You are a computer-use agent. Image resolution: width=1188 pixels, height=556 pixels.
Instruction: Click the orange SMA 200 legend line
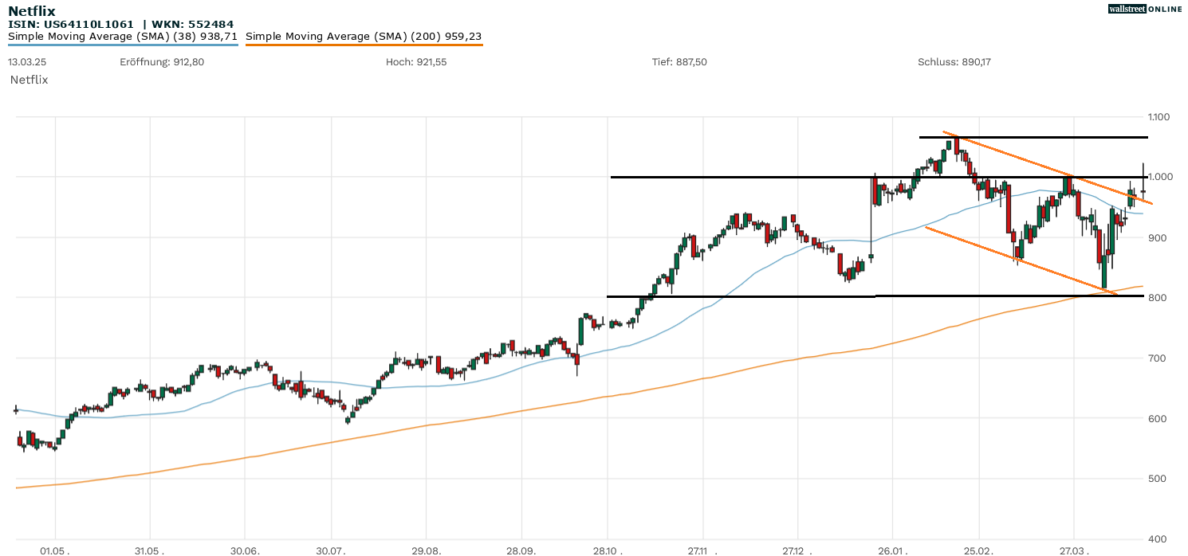coord(364,45)
